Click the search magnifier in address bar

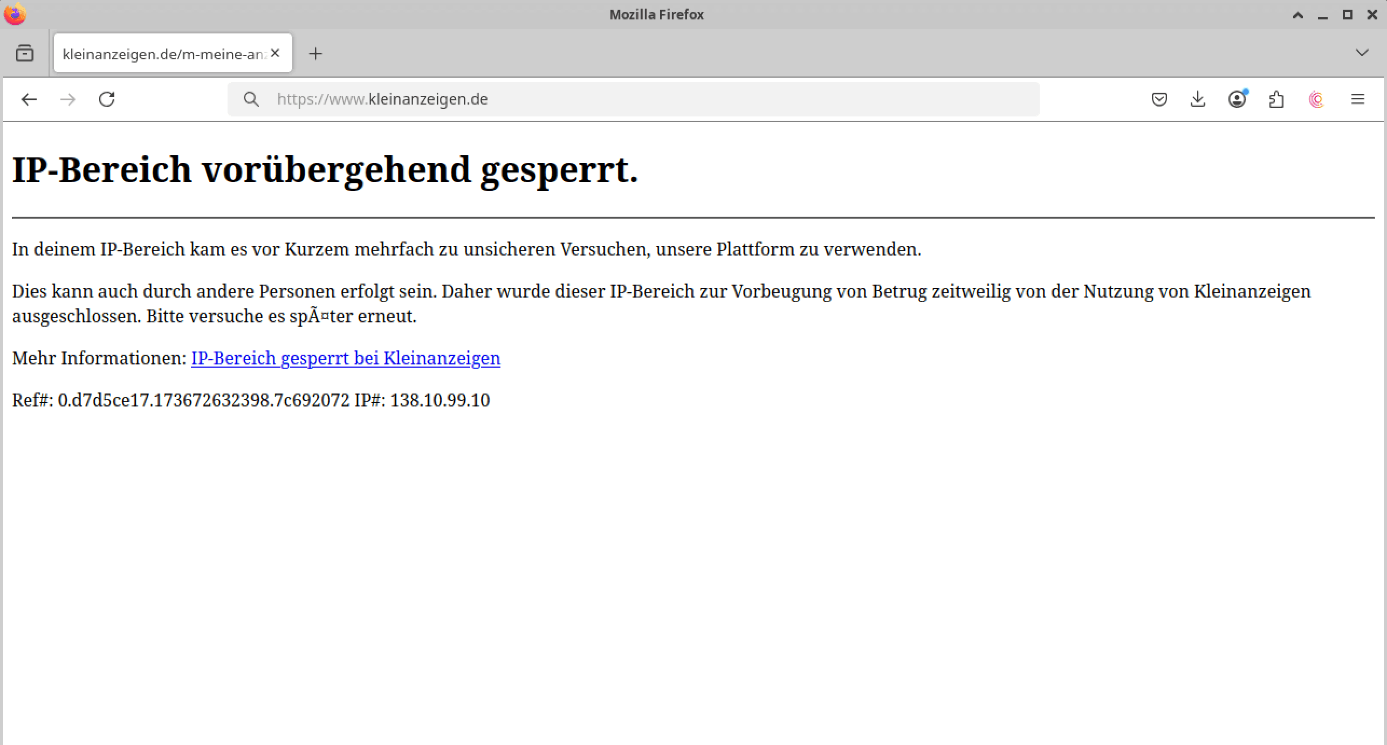point(251,99)
